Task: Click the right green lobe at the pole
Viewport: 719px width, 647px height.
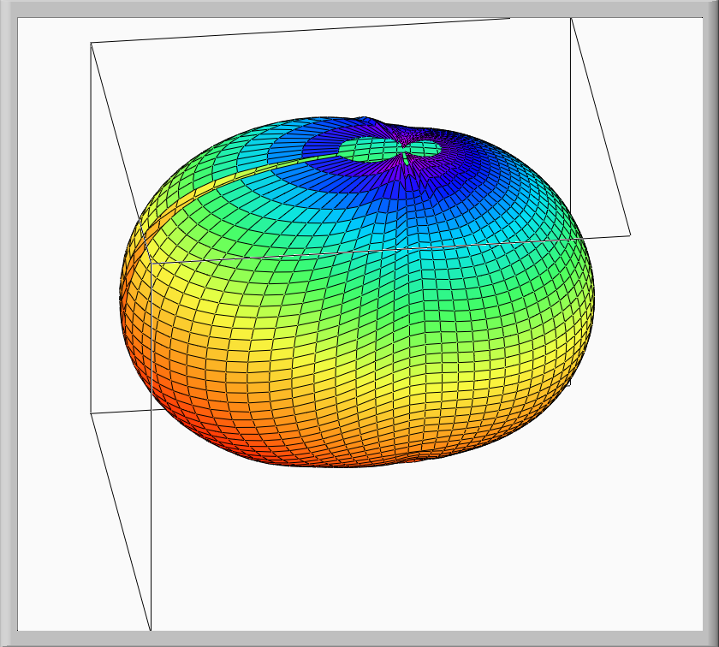Action: (x=425, y=149)
